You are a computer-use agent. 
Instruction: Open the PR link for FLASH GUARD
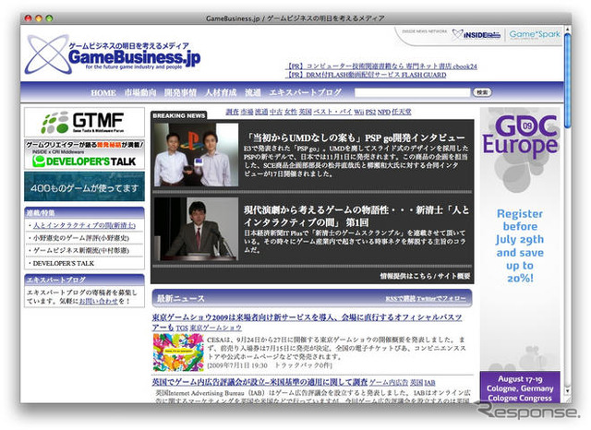[366, 75]
